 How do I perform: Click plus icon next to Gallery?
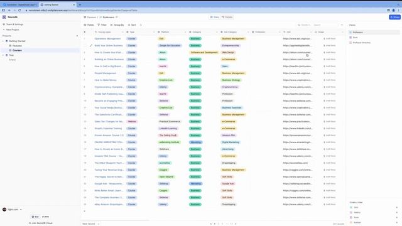pyautogui.click(x=396, y=212)
